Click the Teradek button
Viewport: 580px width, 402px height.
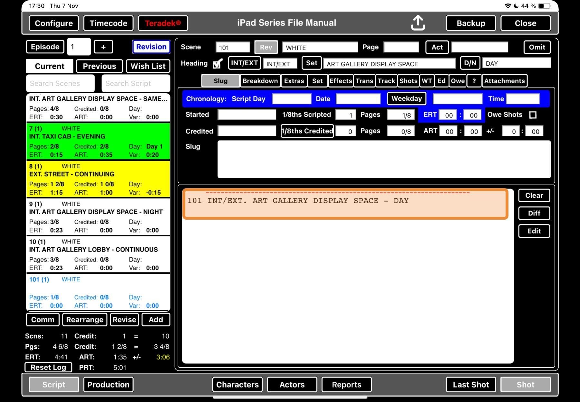163,23
